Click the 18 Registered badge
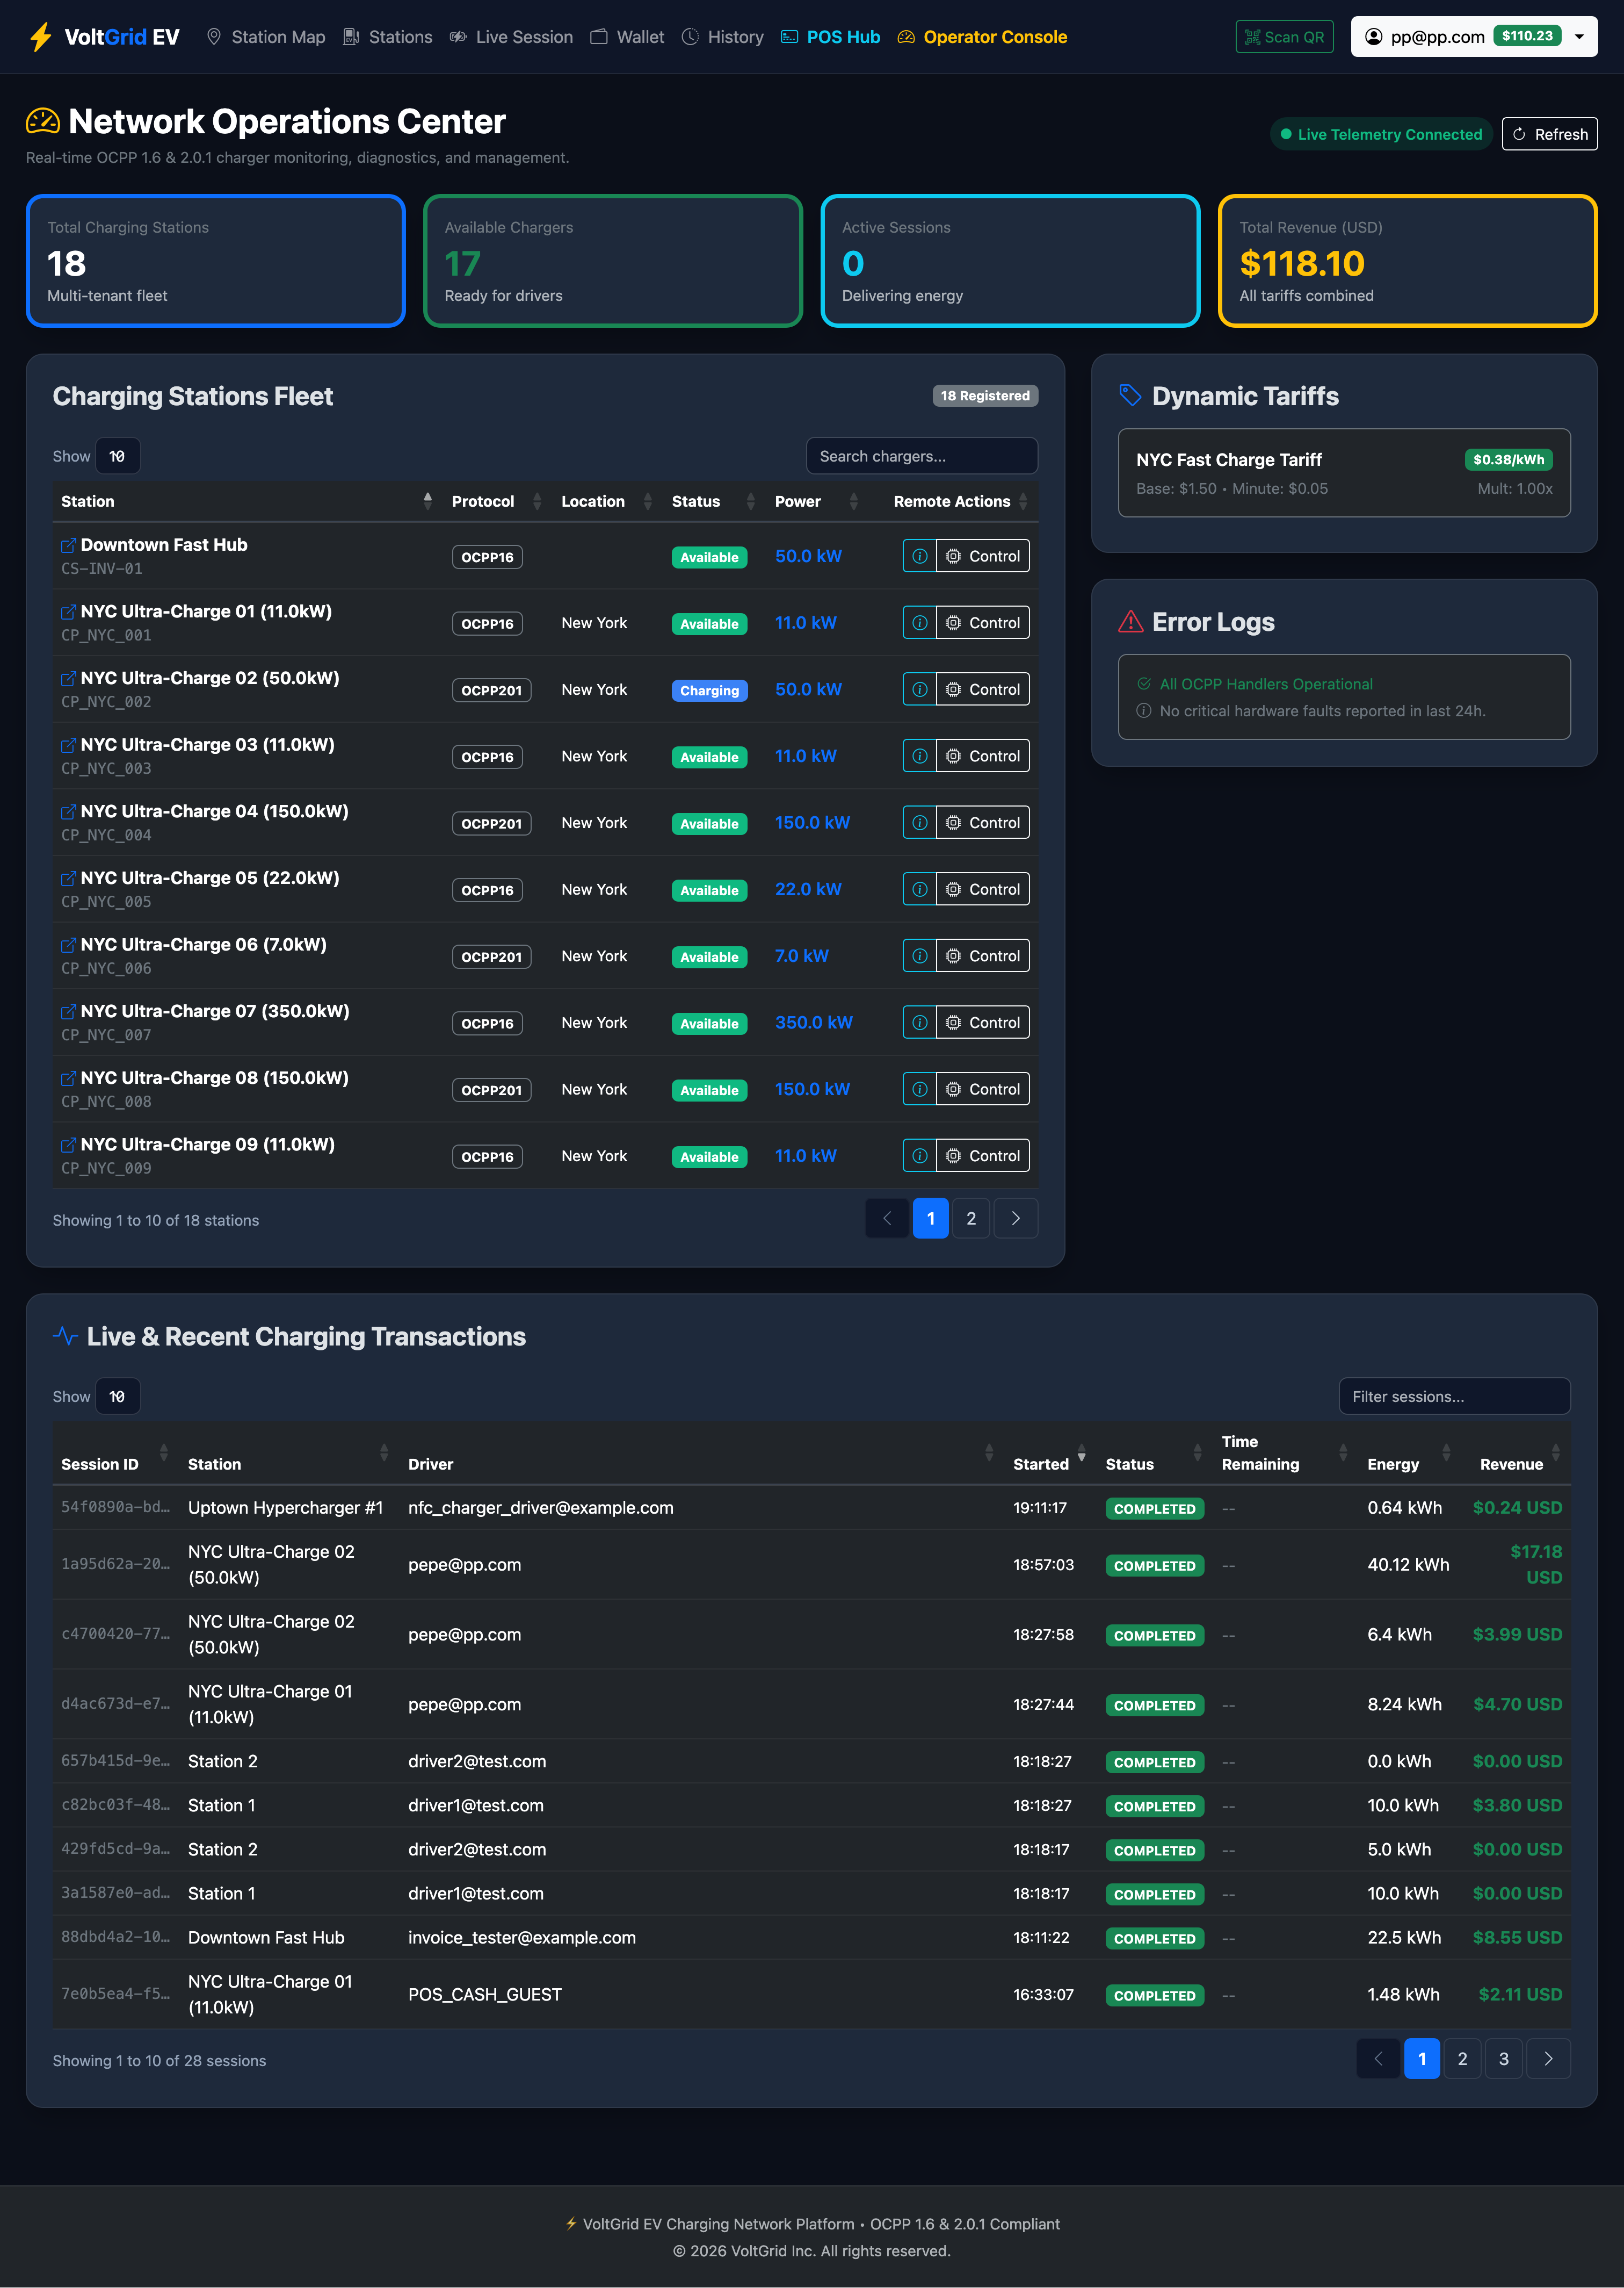1624x2288 pixels. pyautogui.click(x=985, y=396)
